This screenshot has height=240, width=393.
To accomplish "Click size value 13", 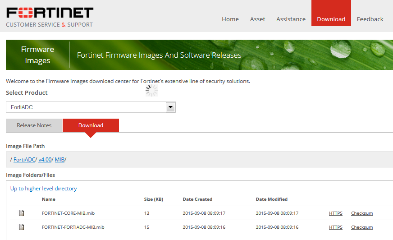I will [x=146, y=213].
